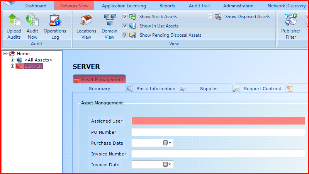
Task: Click the Home tree node icon
Action: click(12, 54)
